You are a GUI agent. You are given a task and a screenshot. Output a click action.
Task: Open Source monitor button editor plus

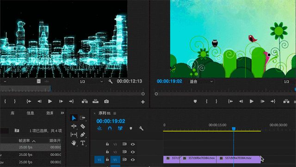143,102
